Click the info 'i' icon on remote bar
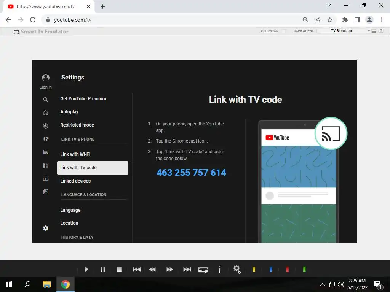This screenshot has width=390, height=292. pos(220,270)
